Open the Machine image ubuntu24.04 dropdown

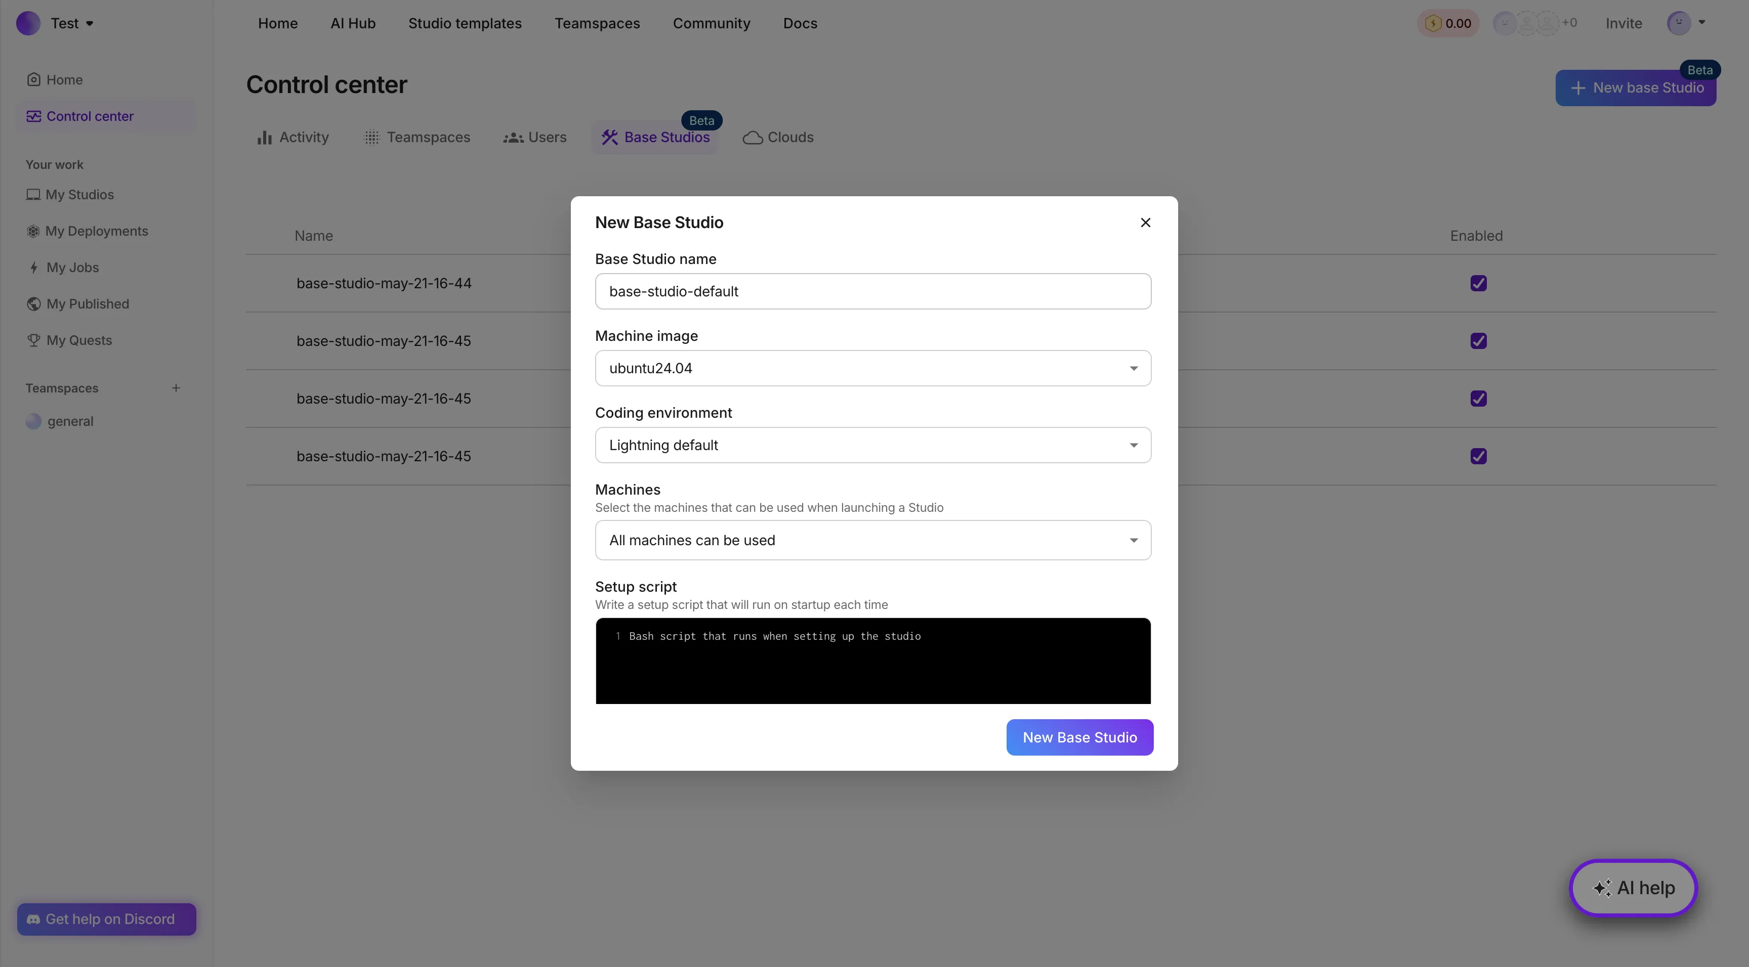click(873, 368)
